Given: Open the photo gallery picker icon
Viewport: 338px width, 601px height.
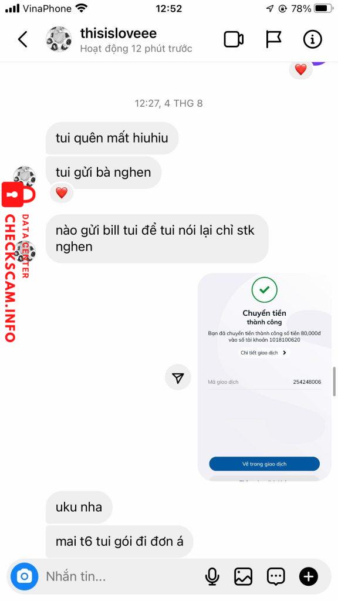Looking at the screenshot, I should coord(244,576).
